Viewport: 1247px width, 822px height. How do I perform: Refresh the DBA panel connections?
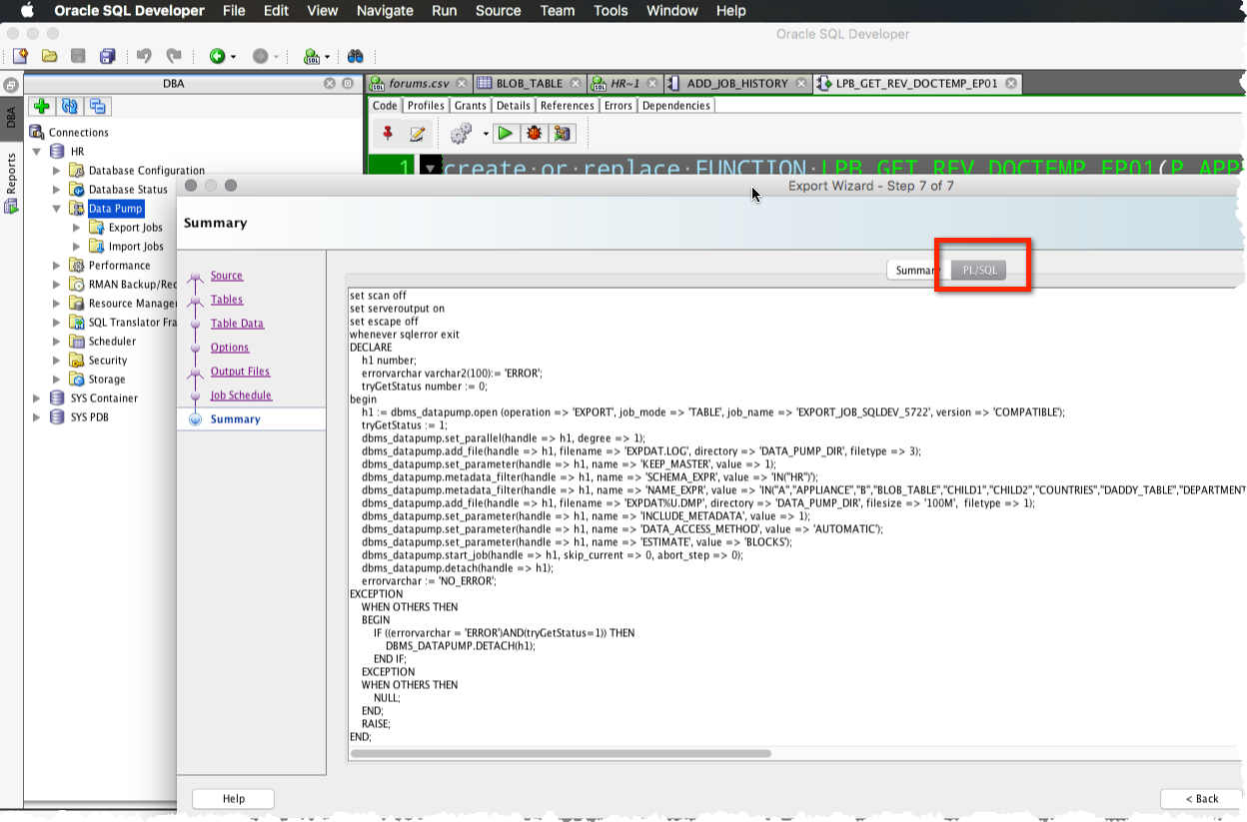[x=69, y=106]
